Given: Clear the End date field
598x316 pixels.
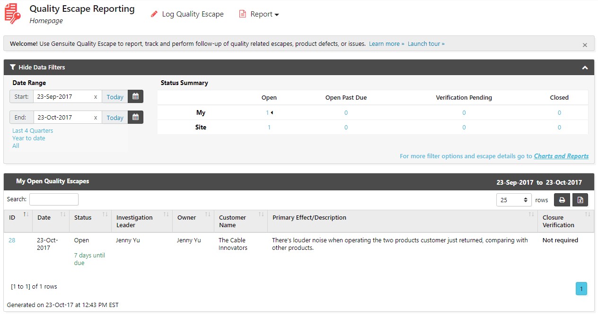Looking at the screenshot, I should 96,118.
